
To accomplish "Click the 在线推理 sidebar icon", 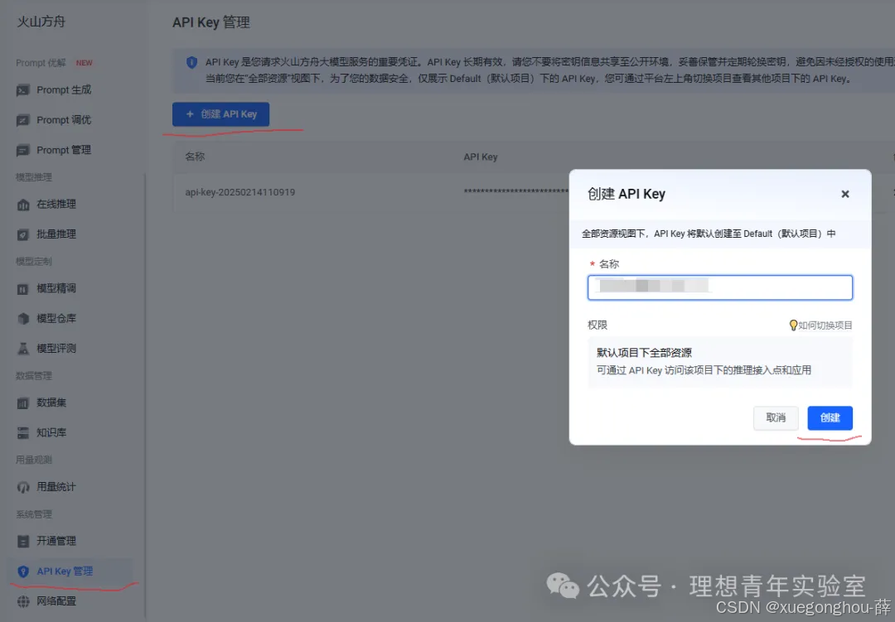I will click(x=23, y=205).
